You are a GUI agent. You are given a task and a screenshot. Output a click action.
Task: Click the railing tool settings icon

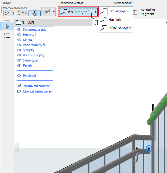click(47, 12)
